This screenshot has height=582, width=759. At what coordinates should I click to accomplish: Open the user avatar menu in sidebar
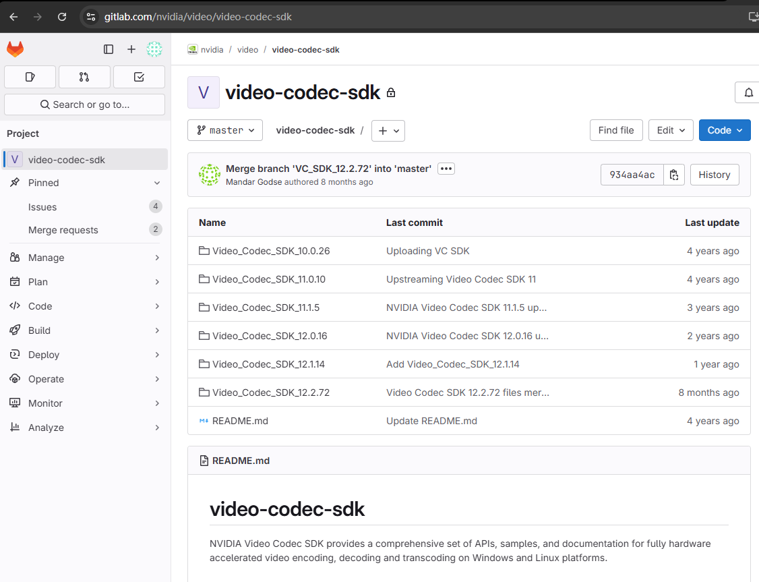154,49
